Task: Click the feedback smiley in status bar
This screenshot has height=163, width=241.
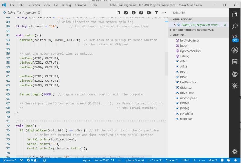Action: coord(229,160)
